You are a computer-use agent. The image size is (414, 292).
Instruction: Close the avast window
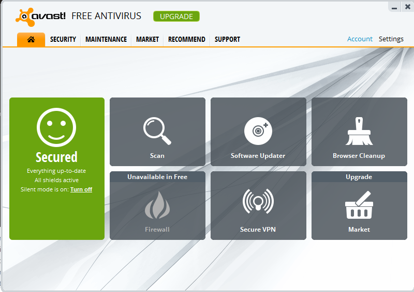(407, 7)
